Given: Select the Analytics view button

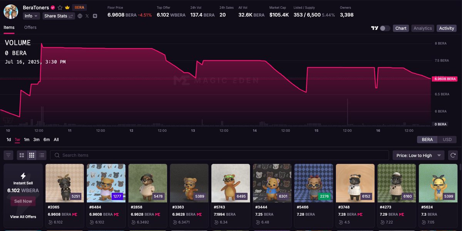Looking at the screenshot, I should click(423, 28).
